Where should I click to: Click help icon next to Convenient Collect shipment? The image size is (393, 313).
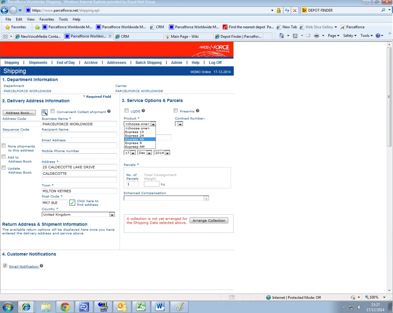[109, 112]
